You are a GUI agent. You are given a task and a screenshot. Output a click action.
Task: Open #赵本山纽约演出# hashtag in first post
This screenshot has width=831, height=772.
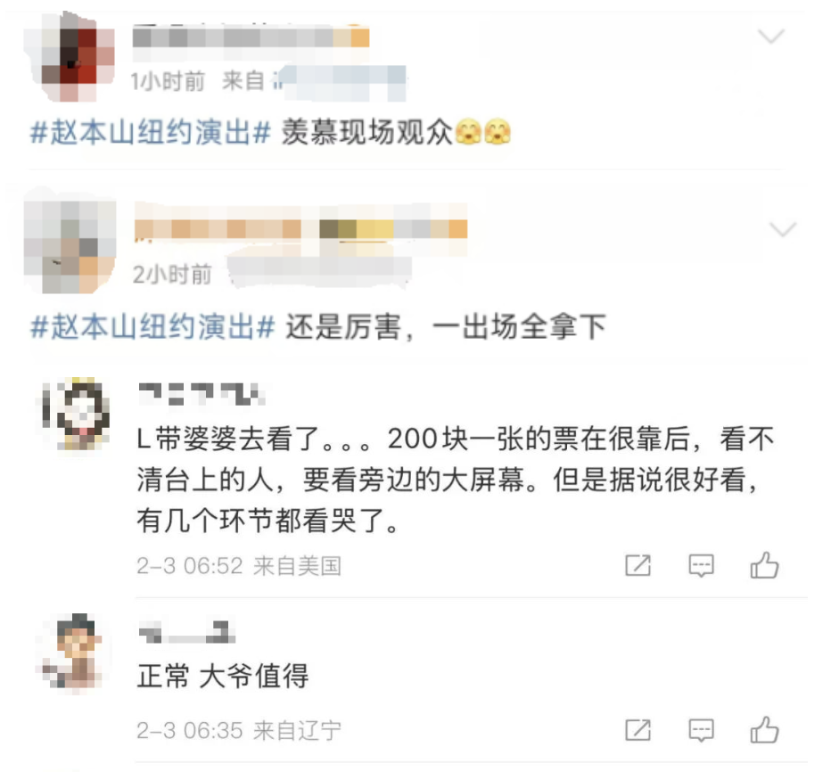click(x=151, y=132)
